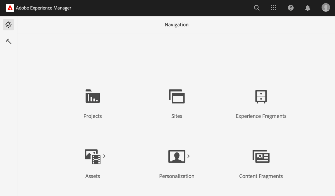The height and width of the screenshot is (196, 335).
Task: Click the Adobe Experience Manager title link
Action: click(x=44, y=8)
